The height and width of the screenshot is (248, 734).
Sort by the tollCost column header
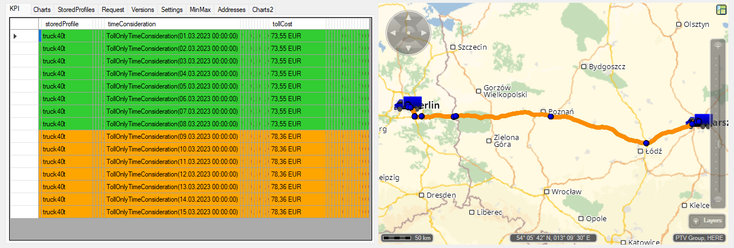pyautogui.click(x=297, y=24)
